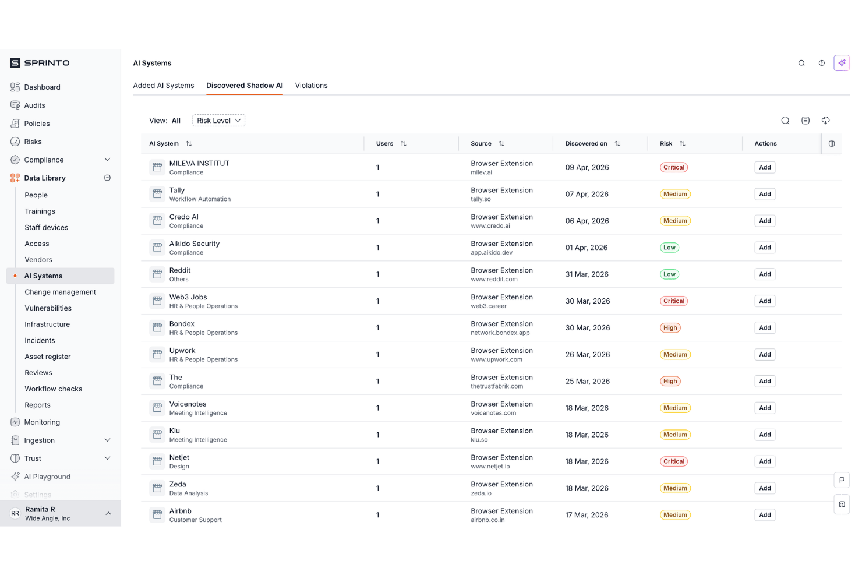862x575 pixels.
Task: Click the thetrustfabrik.com source text
Action: tap(497, 386)
